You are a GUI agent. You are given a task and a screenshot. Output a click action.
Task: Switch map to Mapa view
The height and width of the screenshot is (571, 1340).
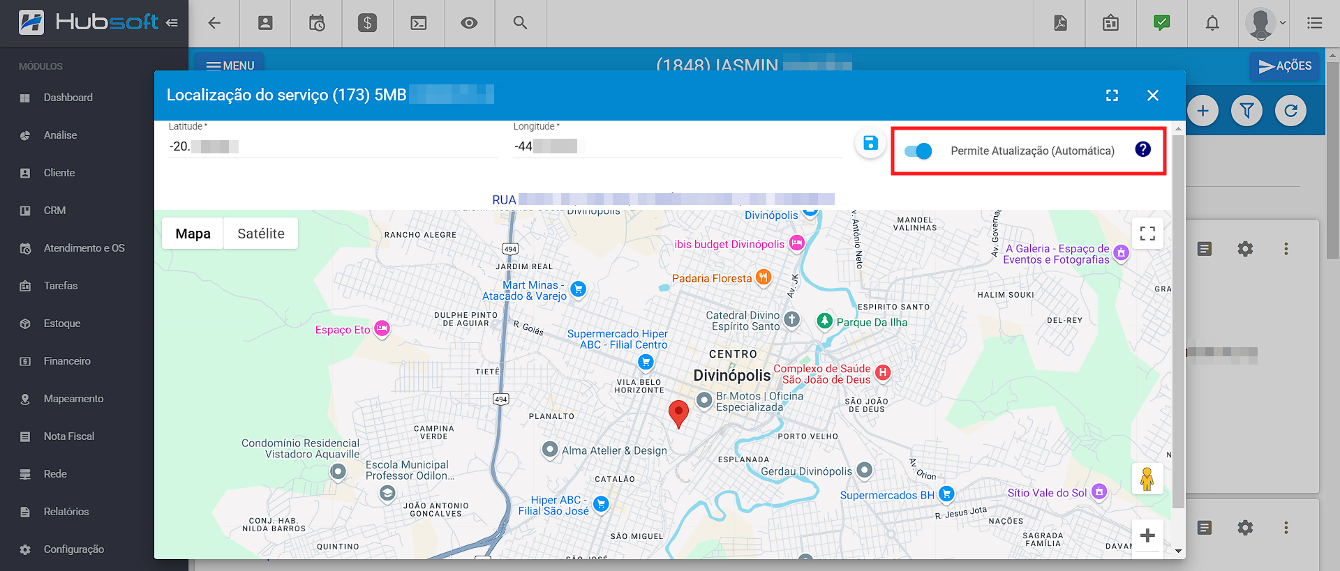193,234
